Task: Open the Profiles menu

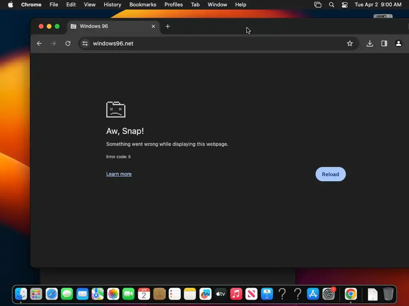Action: [173, 5]
